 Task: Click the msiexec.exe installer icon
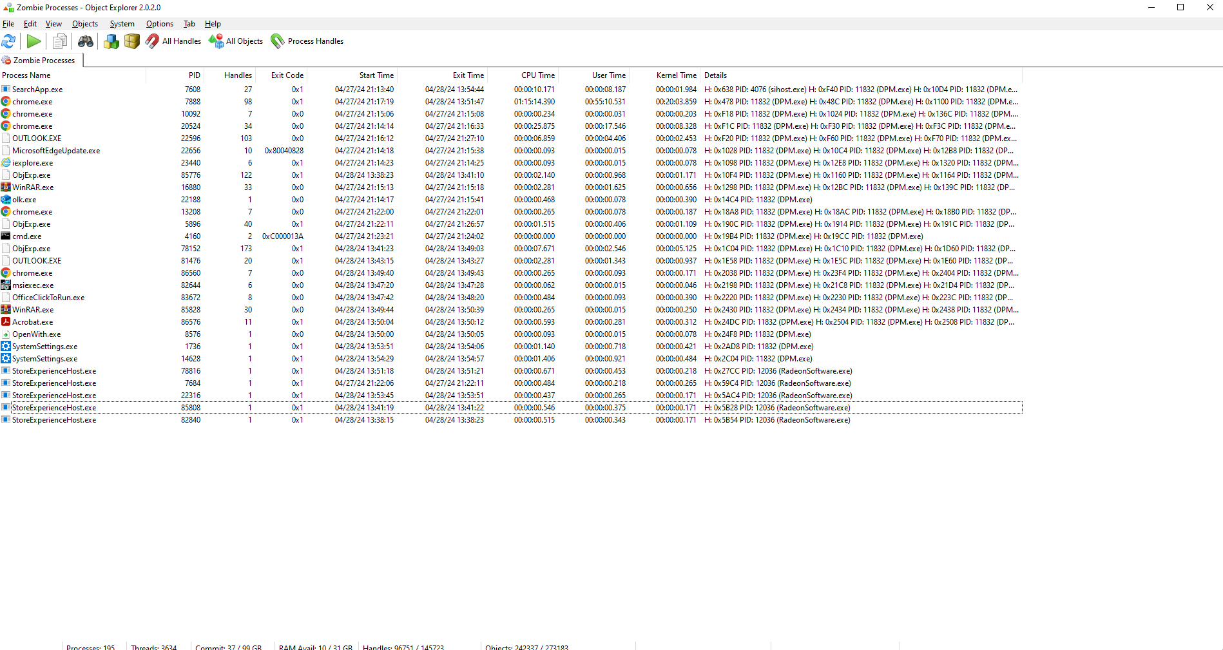coord(6,285)
